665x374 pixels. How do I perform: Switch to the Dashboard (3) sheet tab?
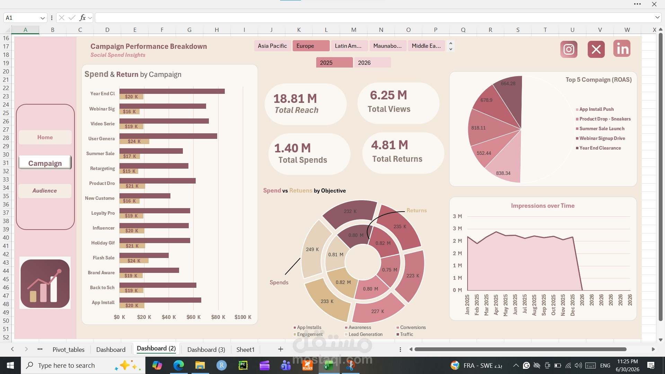click(206, 349)
